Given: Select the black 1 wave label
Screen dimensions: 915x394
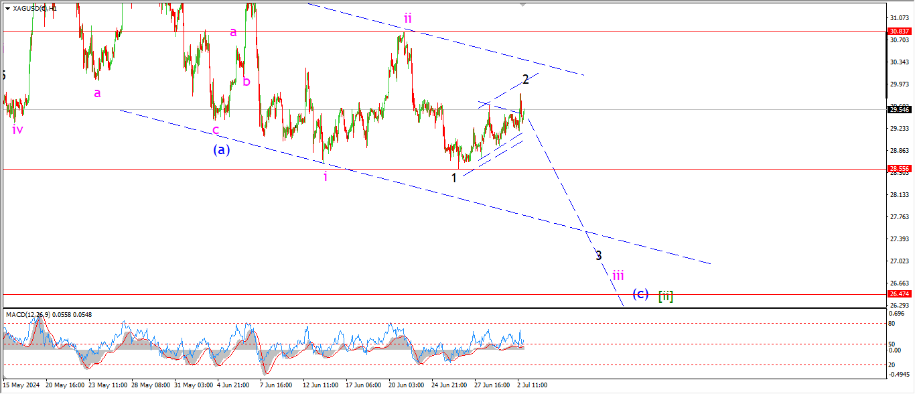Looking at the screenshot, I should tap(454, 178).
